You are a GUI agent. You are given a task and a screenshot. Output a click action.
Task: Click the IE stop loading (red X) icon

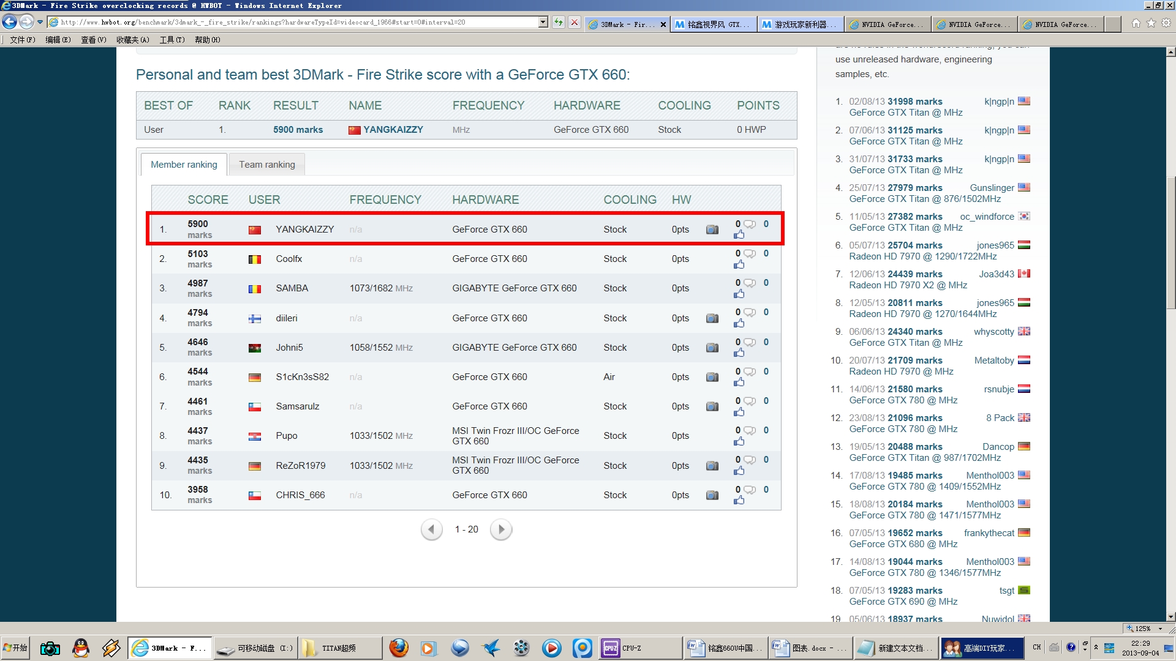click(x=574, y=23)
